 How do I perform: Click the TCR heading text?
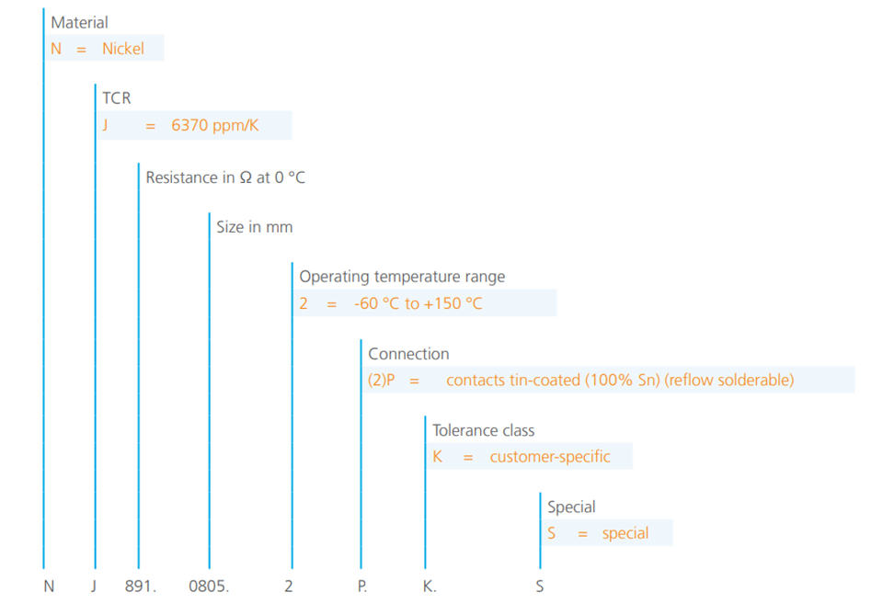coord(117,98)
